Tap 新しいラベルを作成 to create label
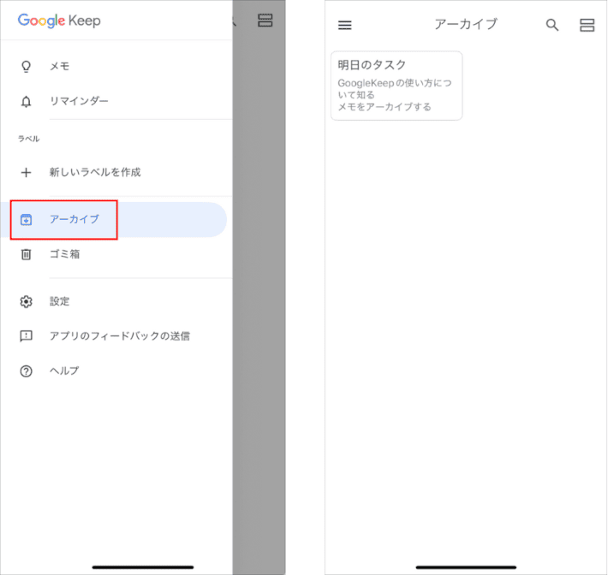 pos(95,172)
